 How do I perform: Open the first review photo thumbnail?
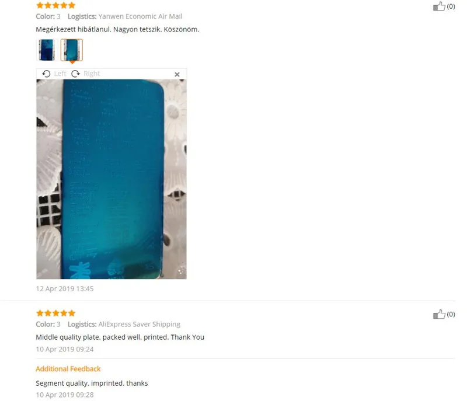(x=47, y=50)
